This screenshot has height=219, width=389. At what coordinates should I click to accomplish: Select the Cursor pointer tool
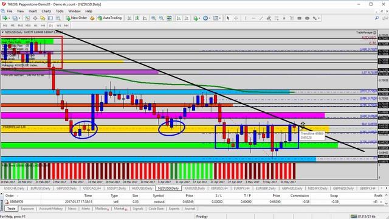228,18
